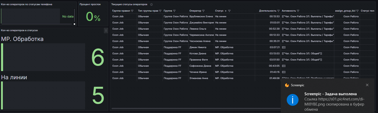Sort table by Тип группы прав header
This screenshot has width=378, height=113.
point(148,11)
